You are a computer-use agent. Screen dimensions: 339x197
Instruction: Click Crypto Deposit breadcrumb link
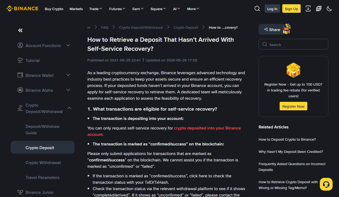coord(186,27)
